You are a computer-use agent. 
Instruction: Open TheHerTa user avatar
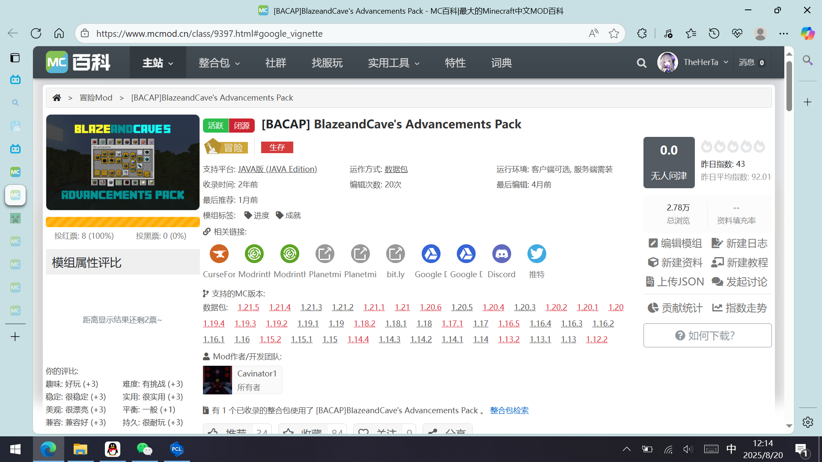(667, 62)
